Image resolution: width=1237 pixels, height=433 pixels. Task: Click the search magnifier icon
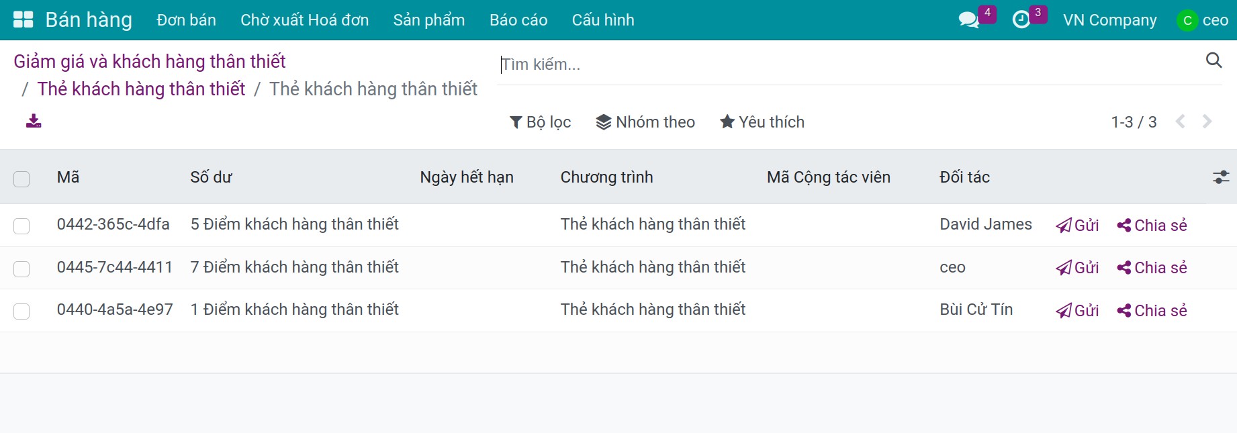click(x=1213, y=60)
